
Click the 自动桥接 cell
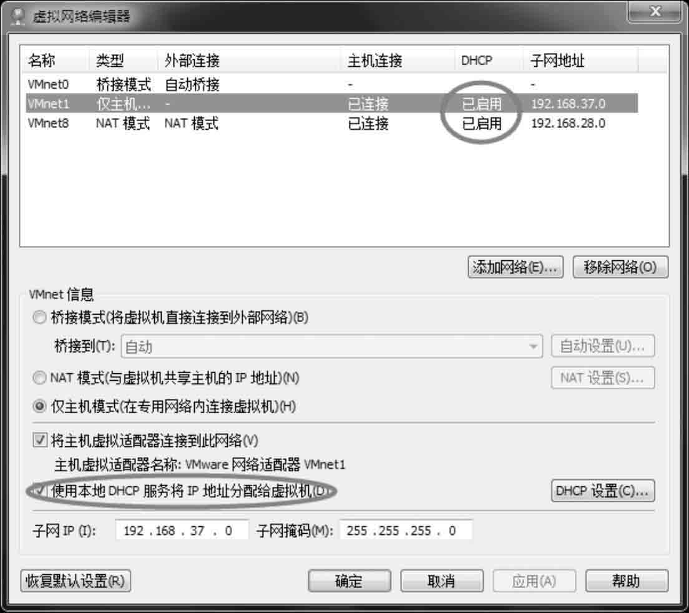click(192, 84)
